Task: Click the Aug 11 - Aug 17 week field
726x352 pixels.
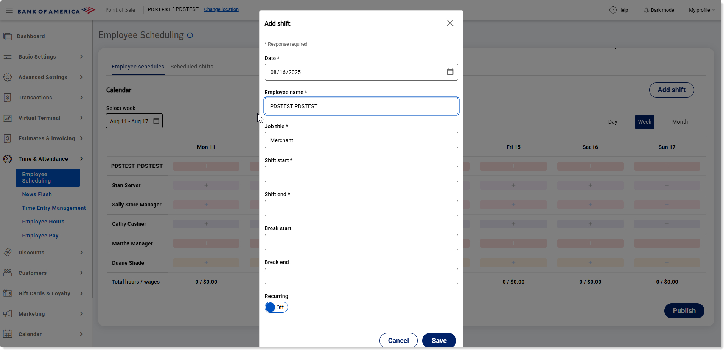Action: click(134, 121)
